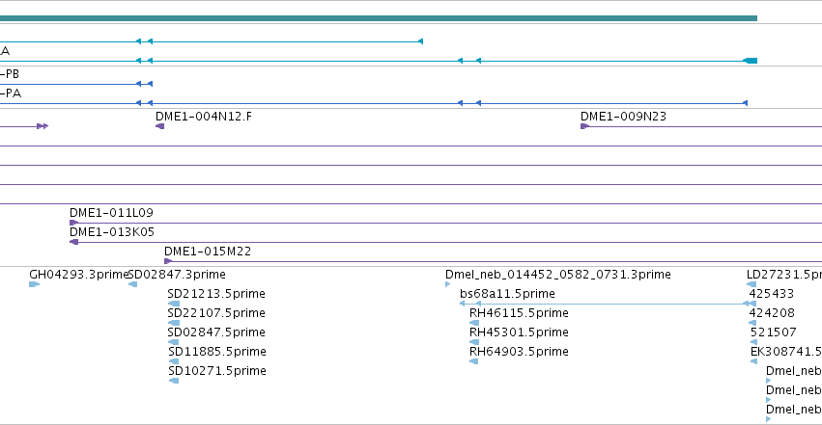Click the 425433 feature label

tap(772, 294)
